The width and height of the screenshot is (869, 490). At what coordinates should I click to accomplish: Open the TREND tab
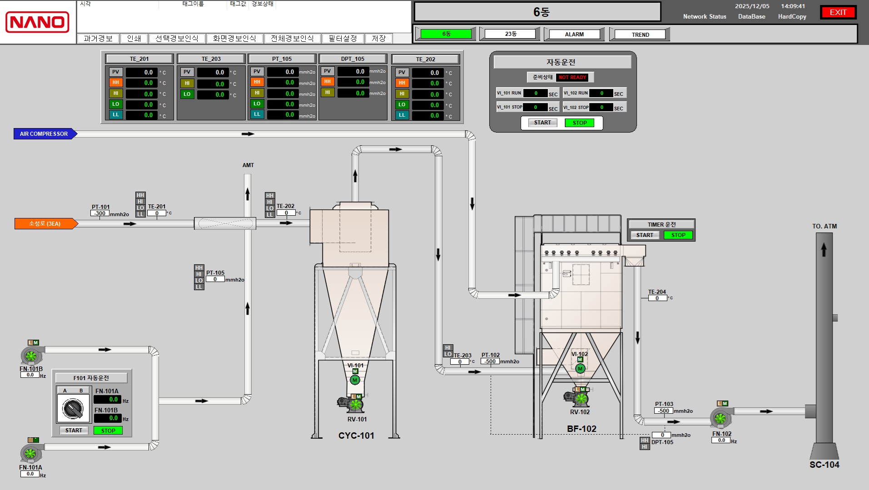(640, 35)
